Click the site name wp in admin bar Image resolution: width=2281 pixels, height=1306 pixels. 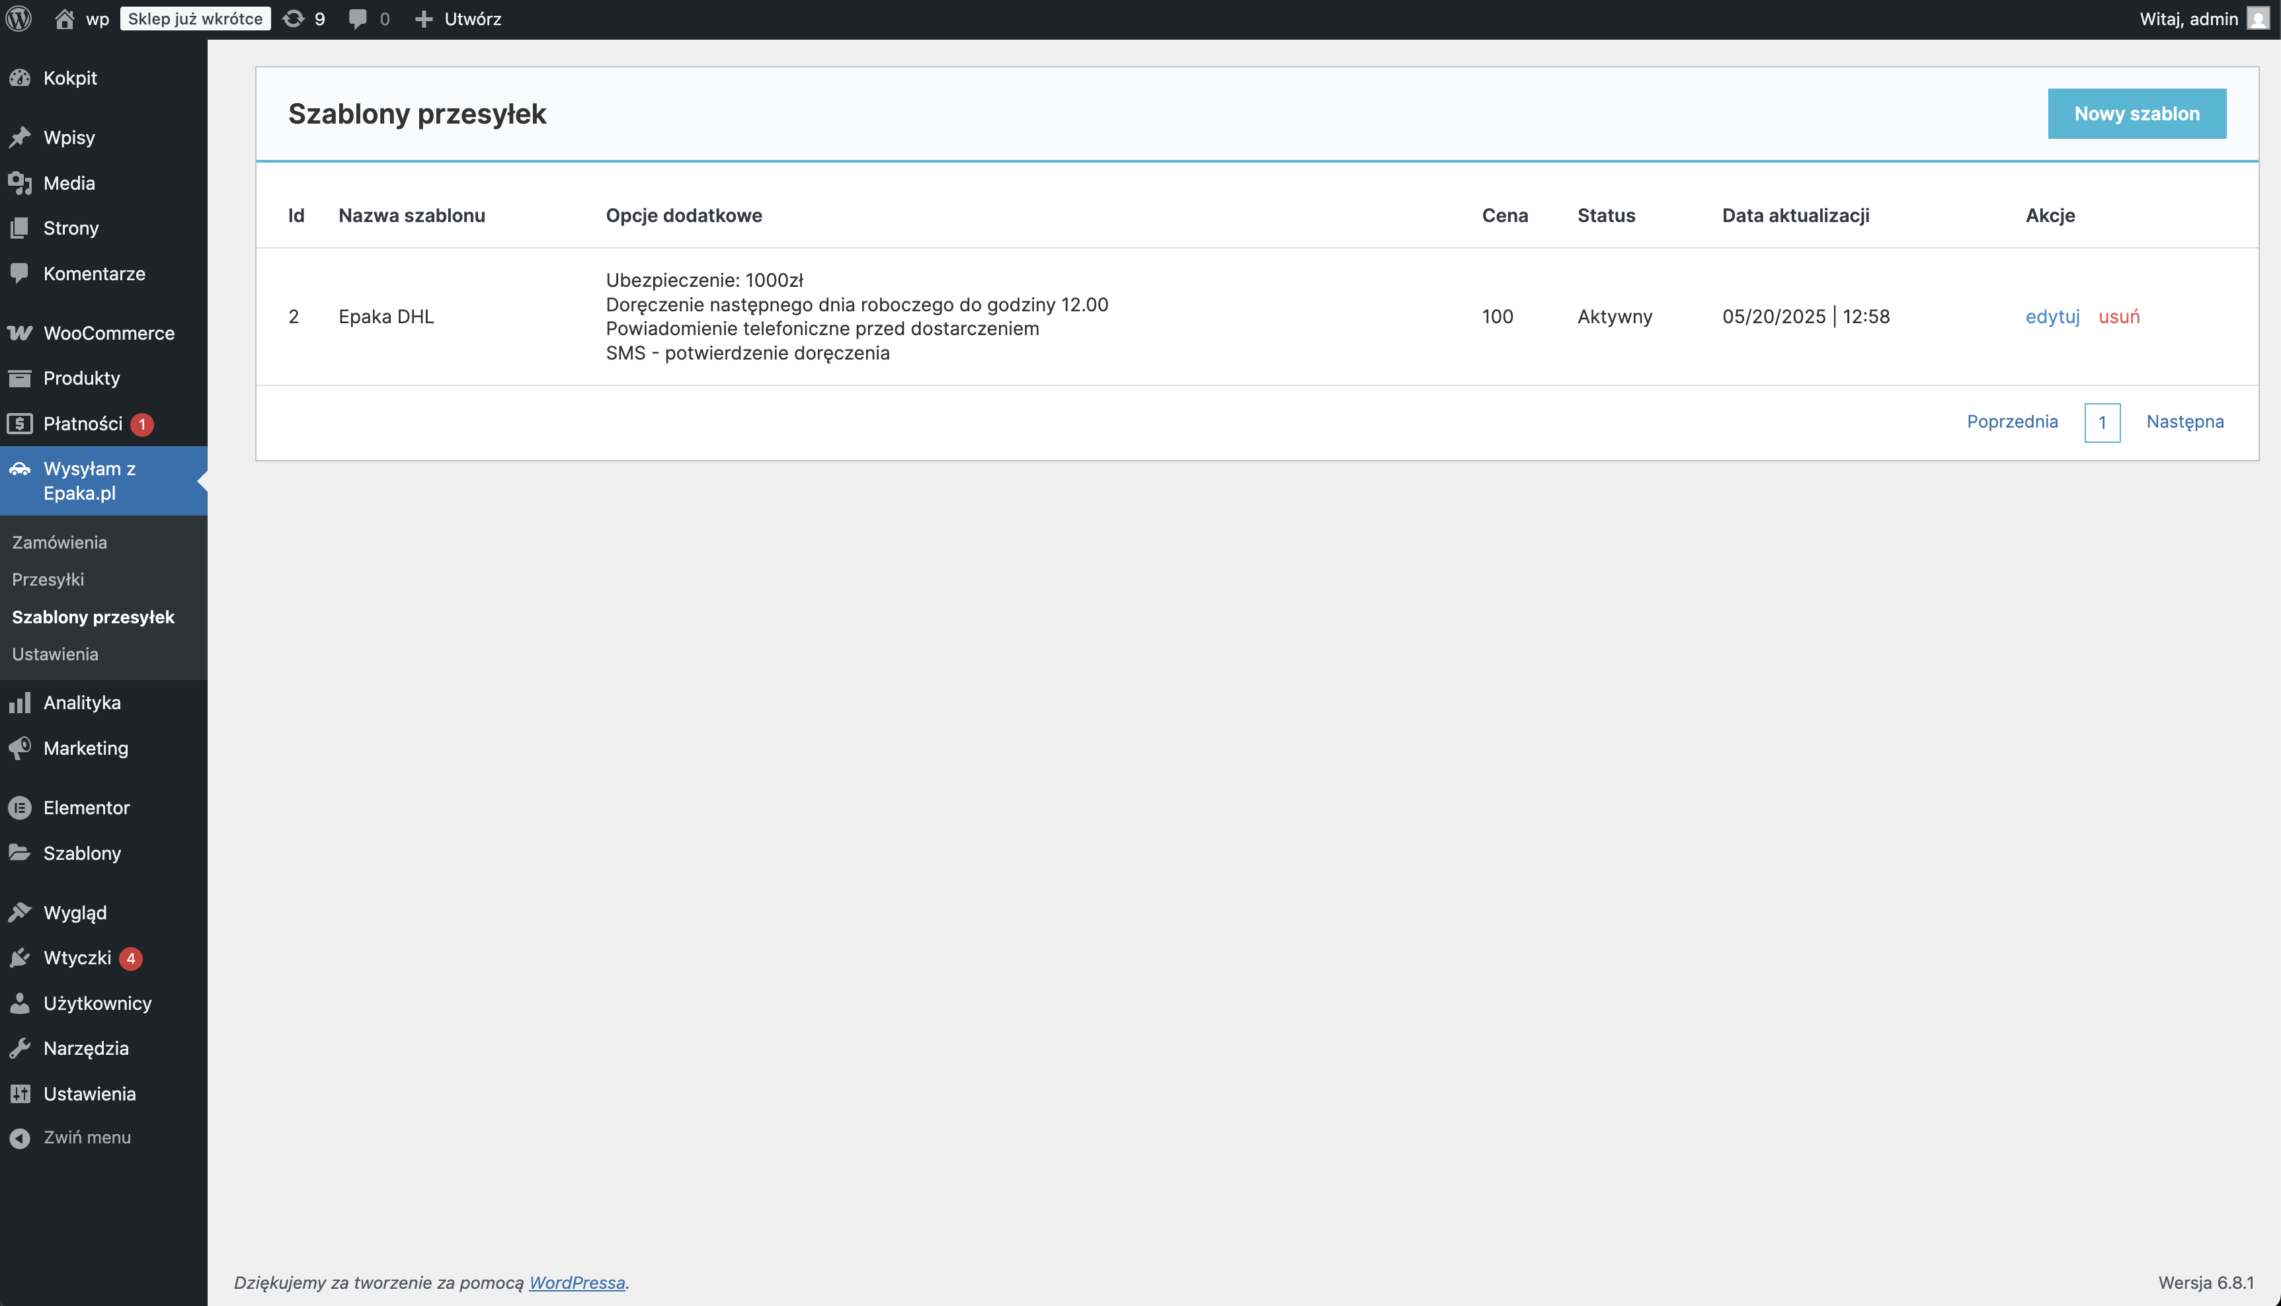[x=97, y=19]
